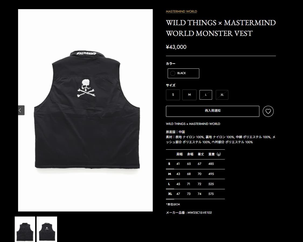Click the 重量 (g) column header
This screenshot has width=303, height=242.
tap(214, 154)
